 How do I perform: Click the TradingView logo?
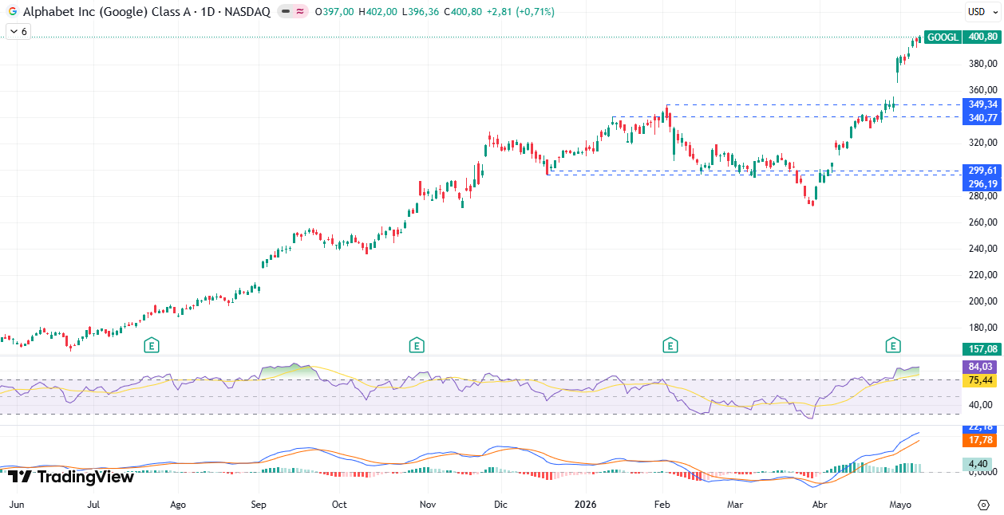(71, 477)
